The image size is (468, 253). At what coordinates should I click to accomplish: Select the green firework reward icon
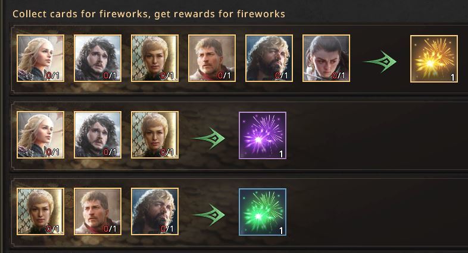click(263, 212)
